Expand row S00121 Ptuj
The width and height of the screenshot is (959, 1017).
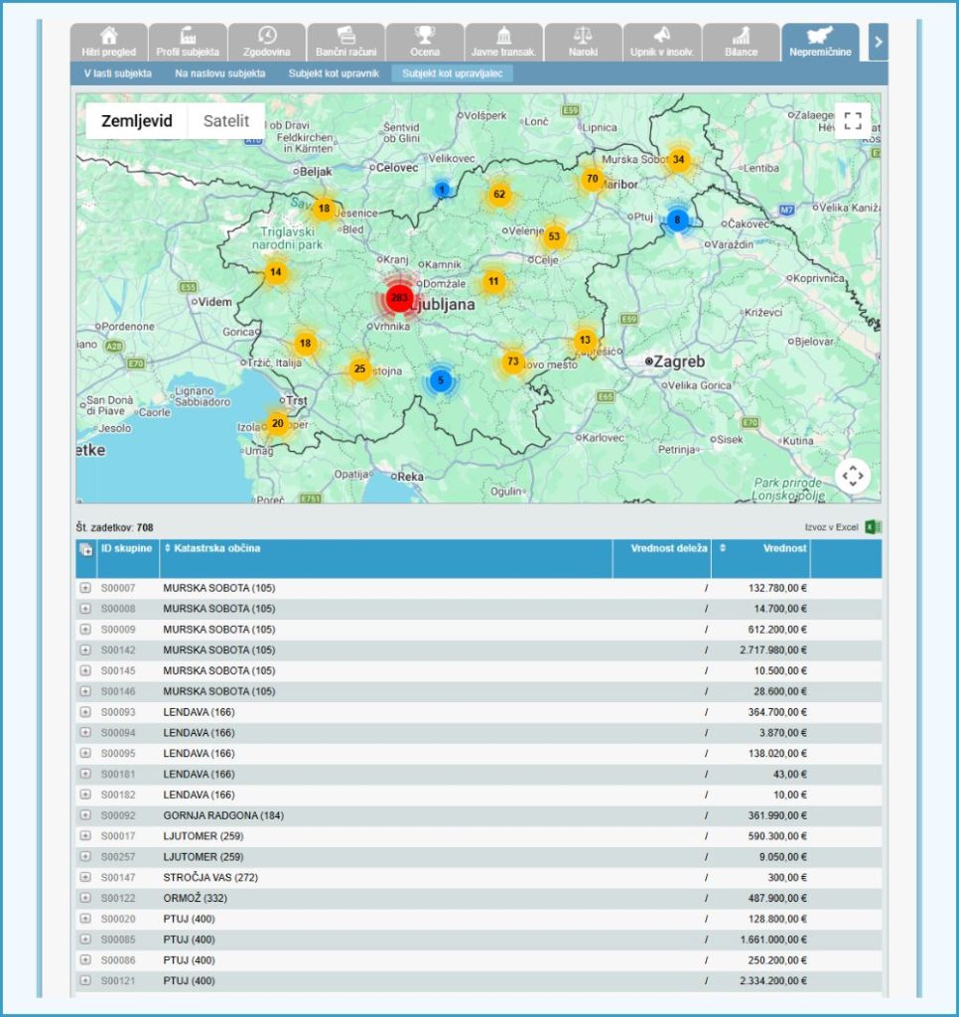pos(85,980)
